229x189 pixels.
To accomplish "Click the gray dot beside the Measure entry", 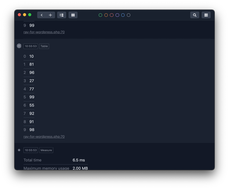I will [19, 150].
